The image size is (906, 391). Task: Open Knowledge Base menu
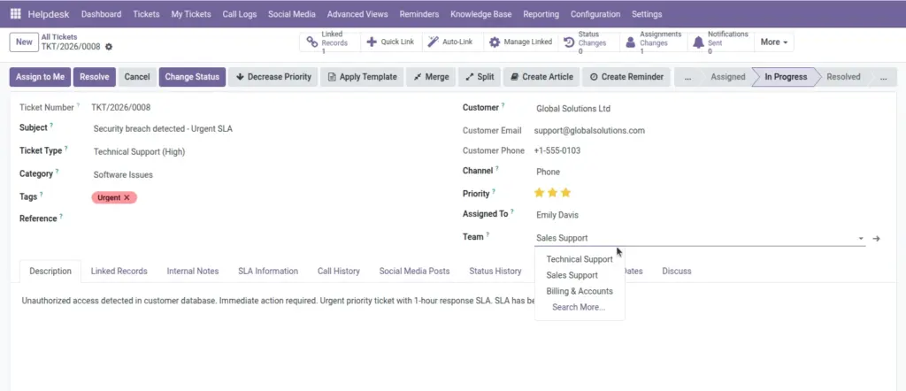coord(480,14)
